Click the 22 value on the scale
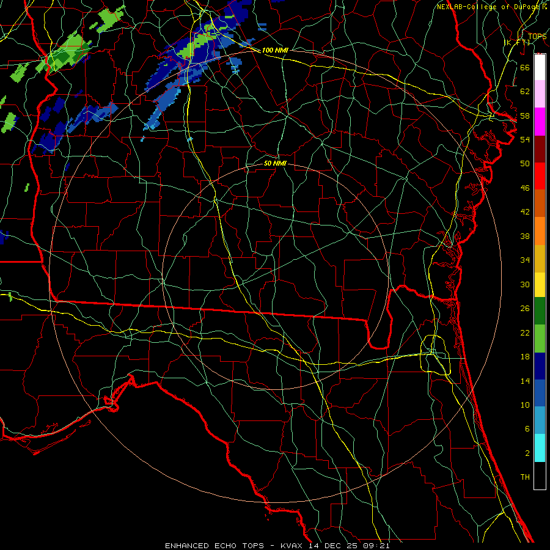550x550 pixels. click(525, 332)
